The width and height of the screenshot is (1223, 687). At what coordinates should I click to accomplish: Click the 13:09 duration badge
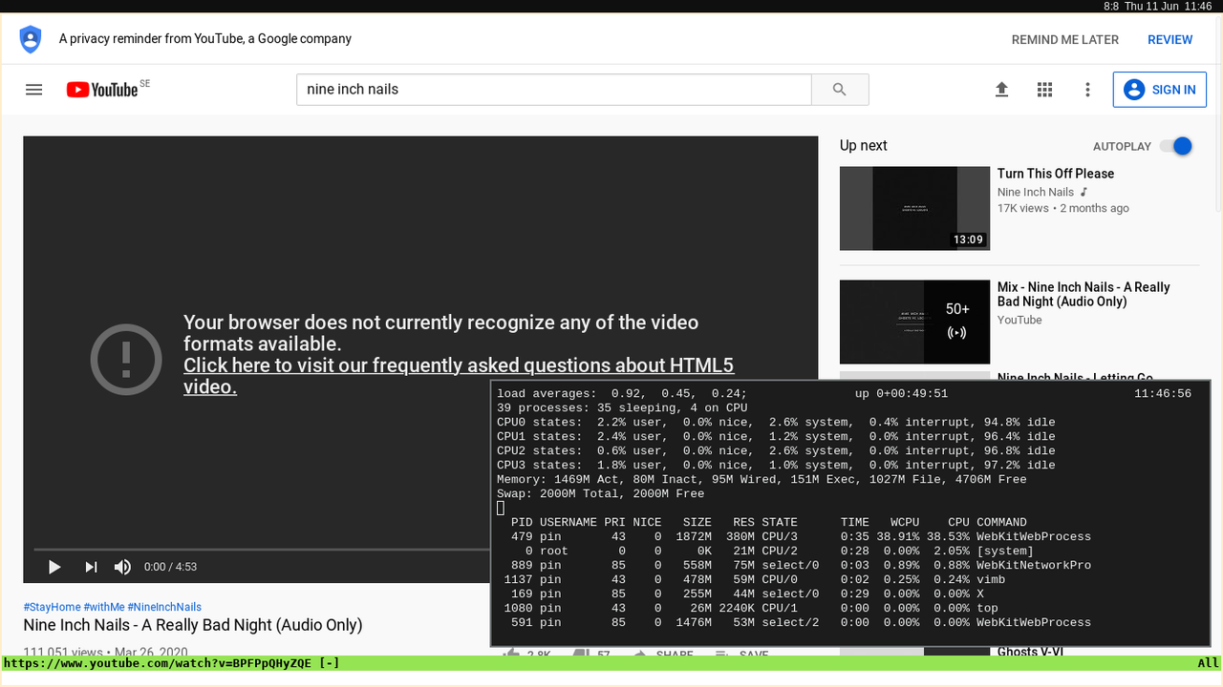968,239
